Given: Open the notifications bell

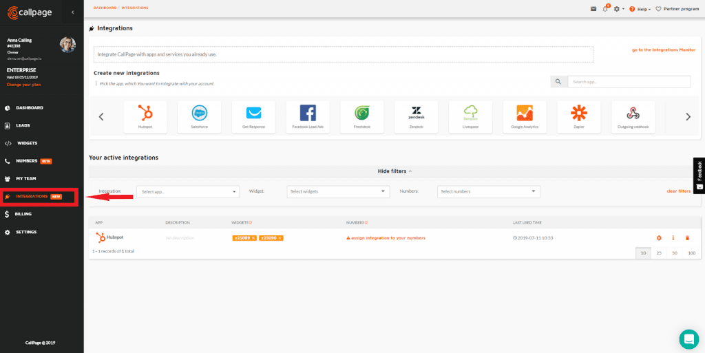Looking at the screenshot, I should pos(605,8).
